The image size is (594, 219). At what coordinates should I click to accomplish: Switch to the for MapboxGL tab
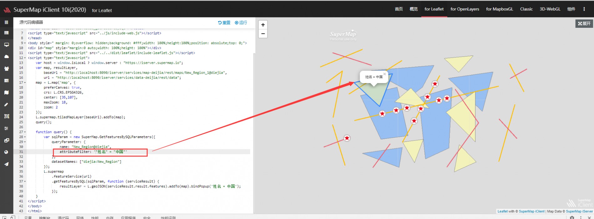[x=500, y=9]
